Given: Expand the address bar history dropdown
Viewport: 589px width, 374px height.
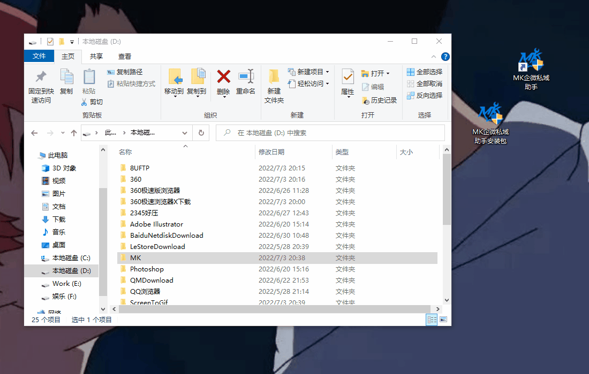Looking at the screenshot, I should [x=184, y=133].
